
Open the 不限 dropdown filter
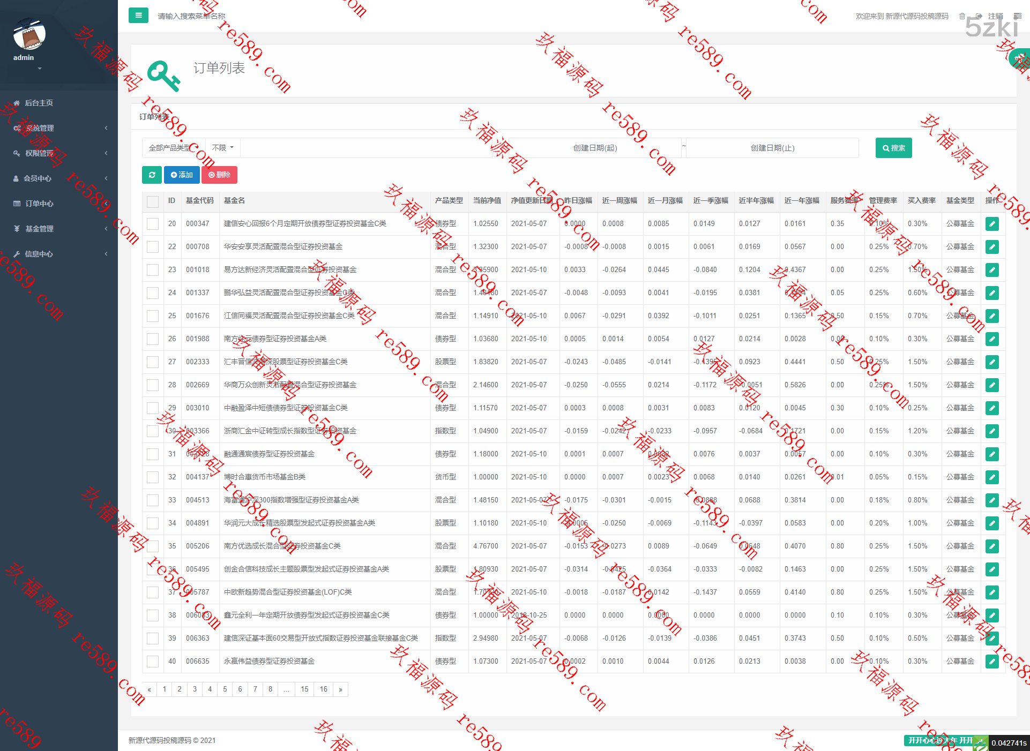[x=222, y=148]
